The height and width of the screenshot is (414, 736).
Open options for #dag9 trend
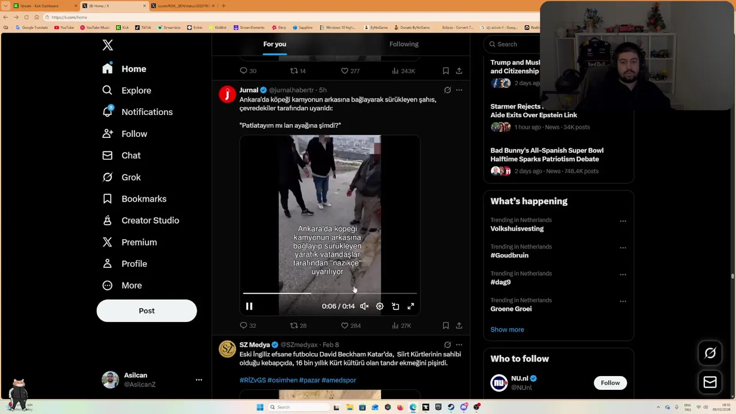623,274
